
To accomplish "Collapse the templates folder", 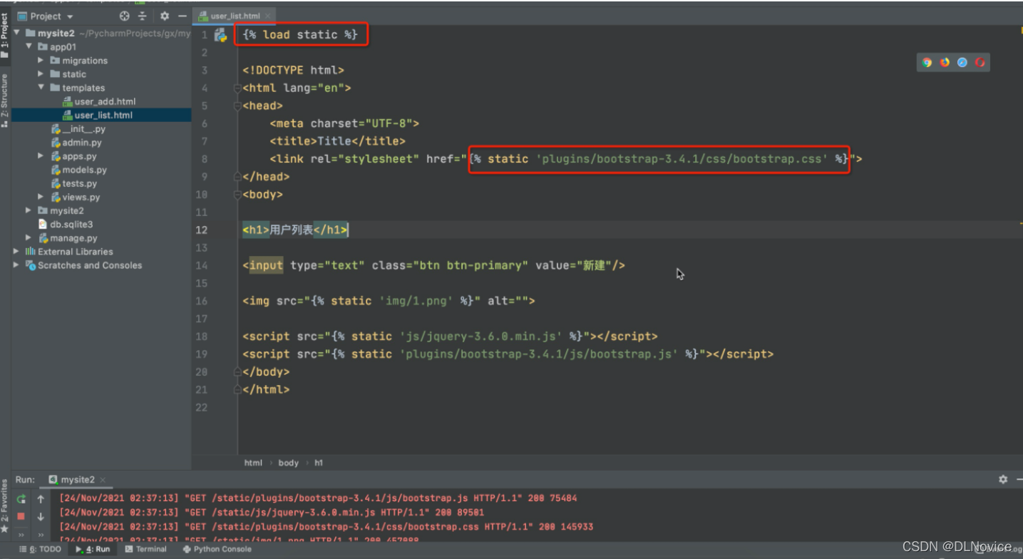I will tap(41, 88).
